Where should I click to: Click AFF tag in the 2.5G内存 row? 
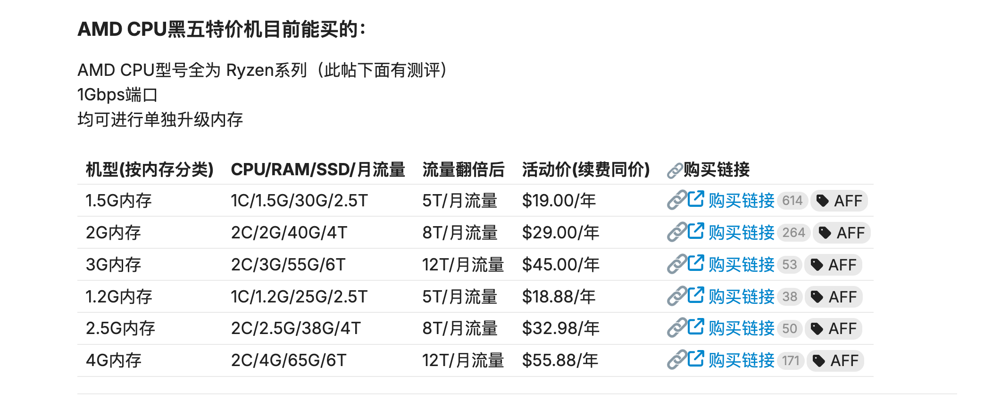[834, 328]
